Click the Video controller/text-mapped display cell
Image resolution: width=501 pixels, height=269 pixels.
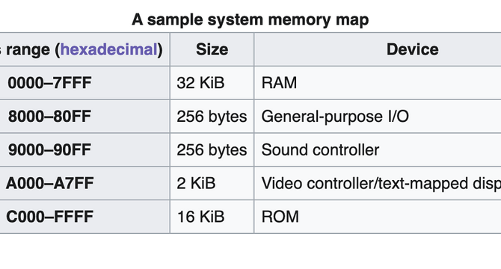(x=378, y=183)
